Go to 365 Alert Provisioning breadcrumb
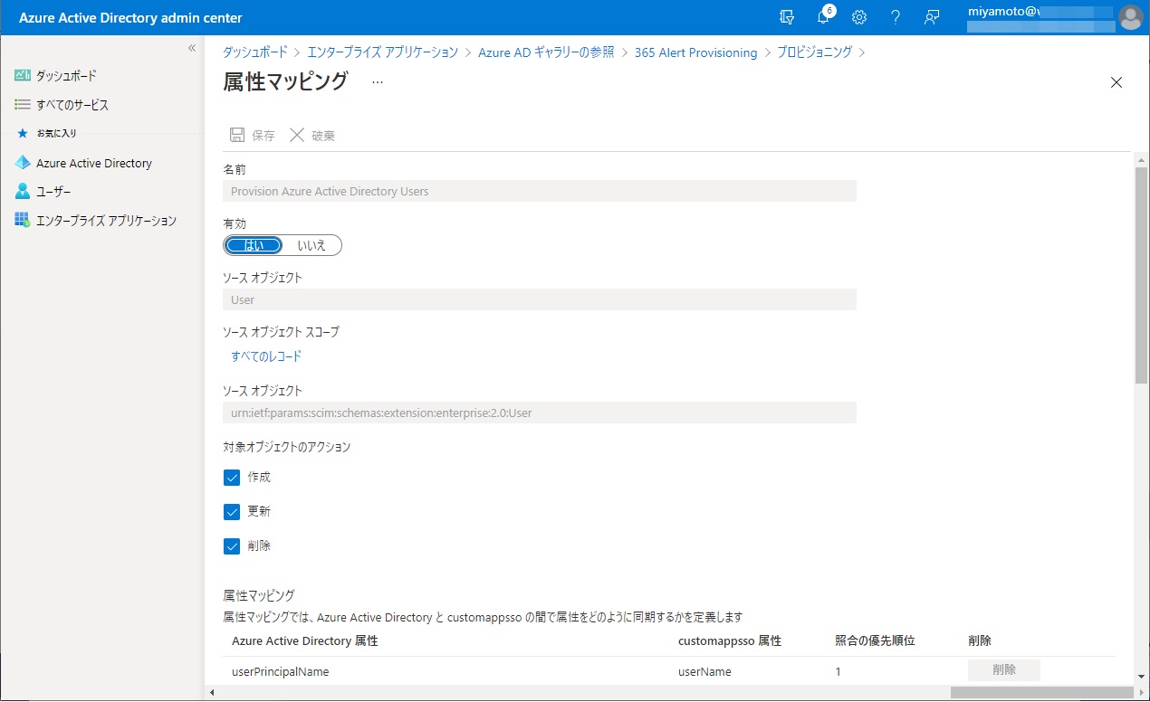The height and width of the screenshot is (702, 1150). click(695, 52)
